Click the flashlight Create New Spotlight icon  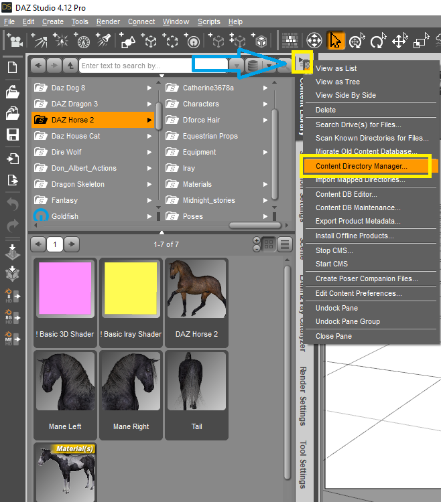[104, 41]
